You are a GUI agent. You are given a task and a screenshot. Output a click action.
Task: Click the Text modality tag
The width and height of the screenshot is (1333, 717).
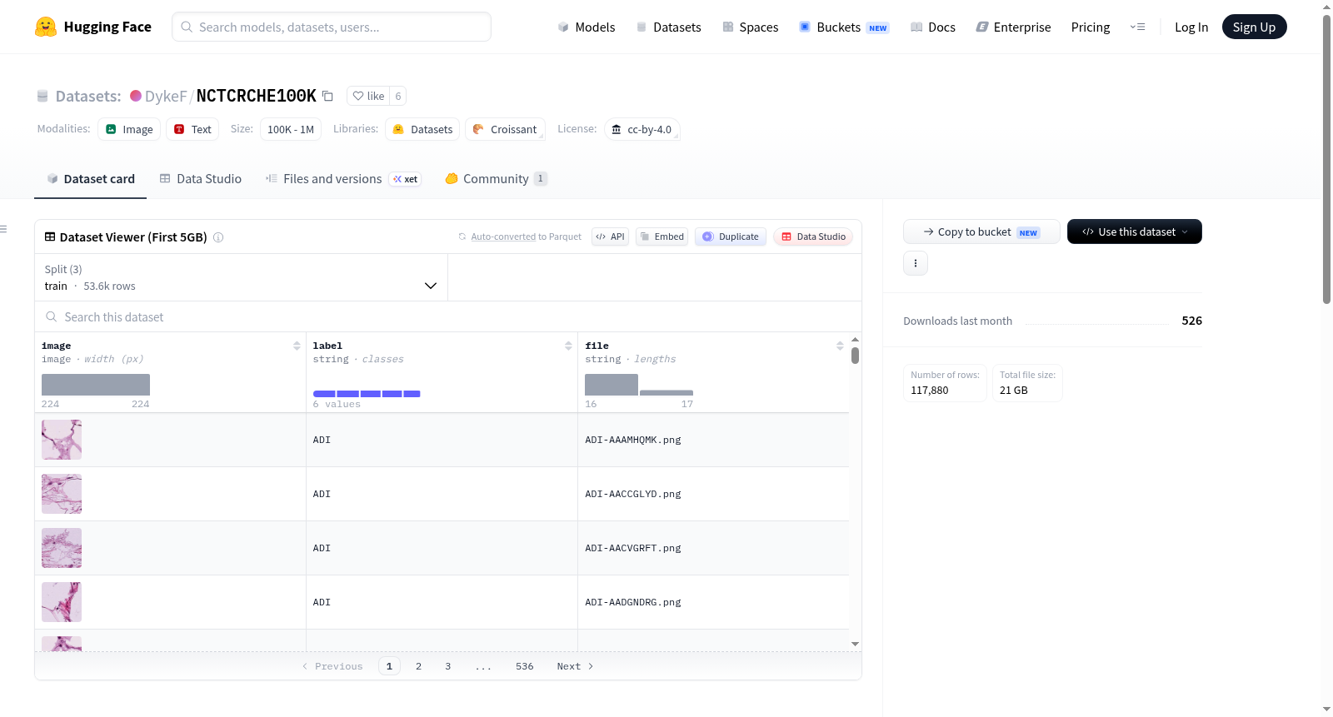coord(192,129)
